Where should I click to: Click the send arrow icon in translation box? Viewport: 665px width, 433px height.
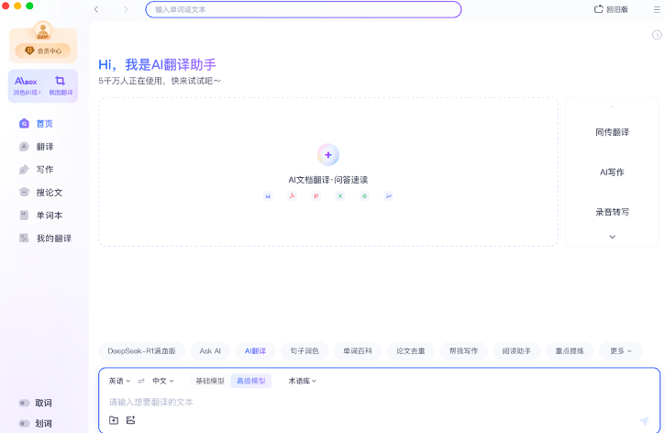pos(644,420)
